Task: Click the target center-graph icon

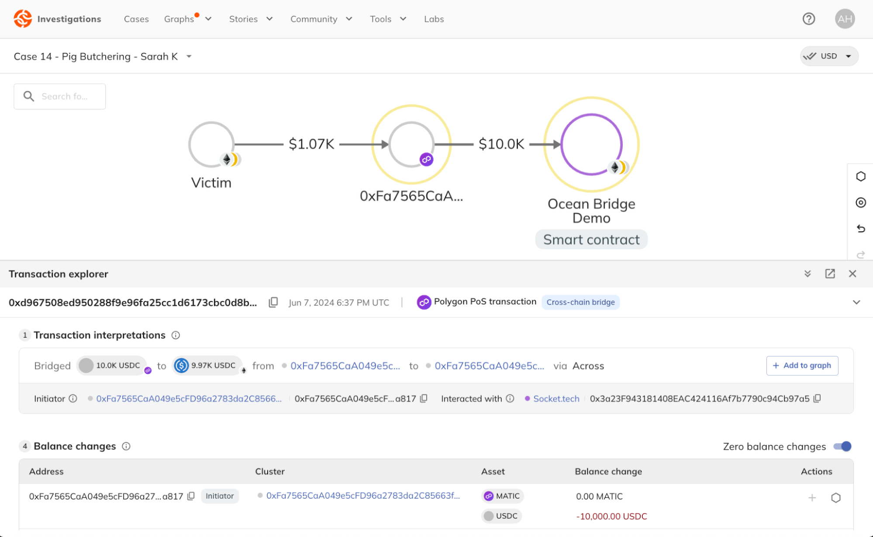Action: pos(860,202)
